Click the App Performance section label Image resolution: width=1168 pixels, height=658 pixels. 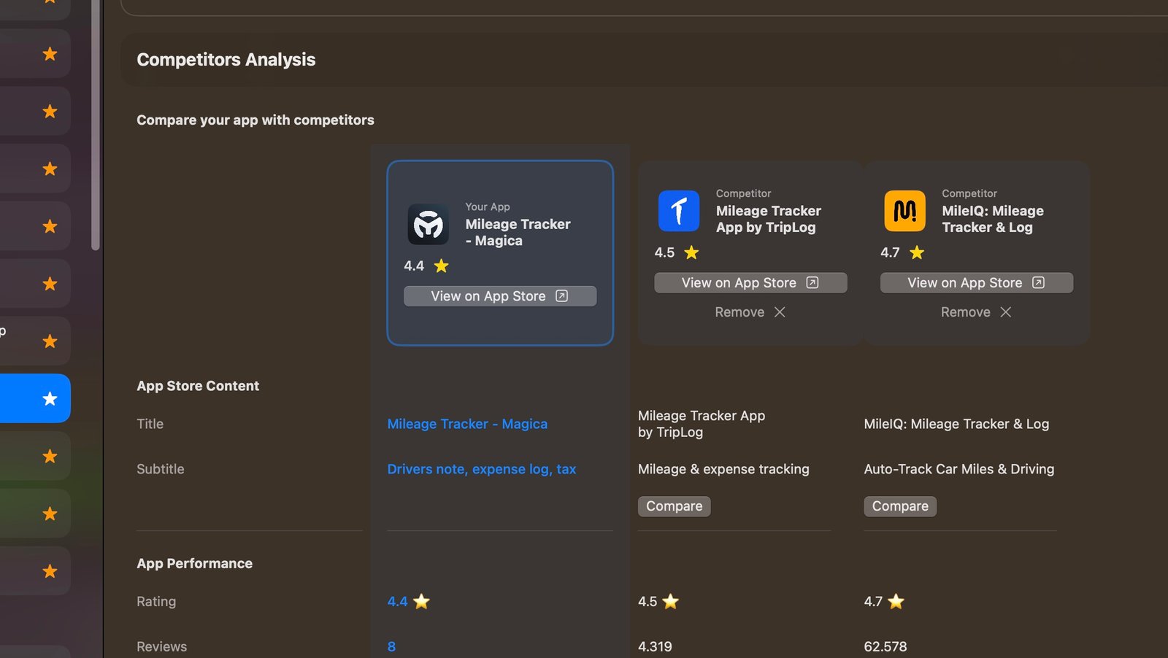tap(195, 564)
